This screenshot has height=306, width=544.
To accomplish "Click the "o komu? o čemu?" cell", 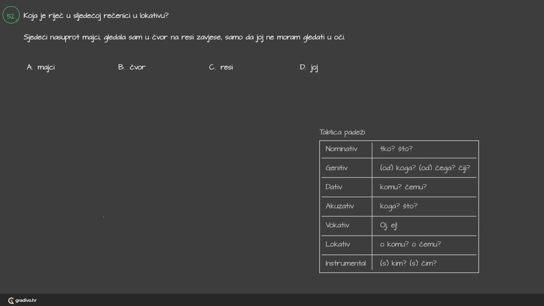I will 410,244.
